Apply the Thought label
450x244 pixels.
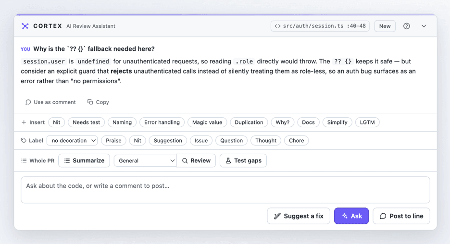(x=266, y=141)
